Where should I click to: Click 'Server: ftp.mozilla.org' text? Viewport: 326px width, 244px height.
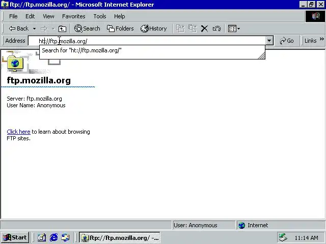[x=34, y=99]
